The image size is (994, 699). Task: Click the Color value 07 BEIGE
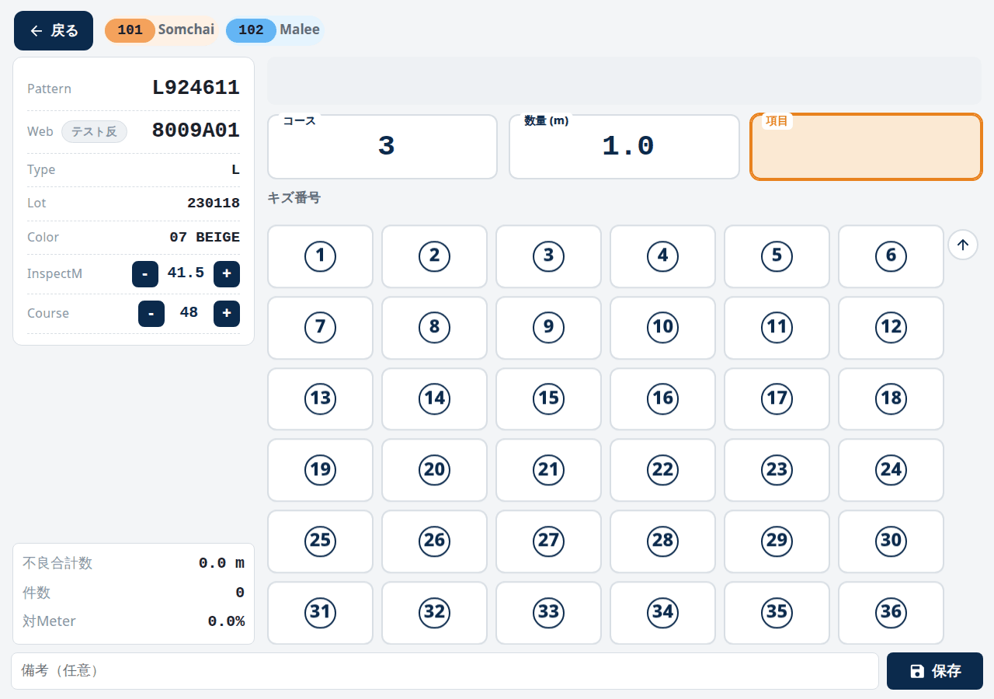(x=204, y=238)
